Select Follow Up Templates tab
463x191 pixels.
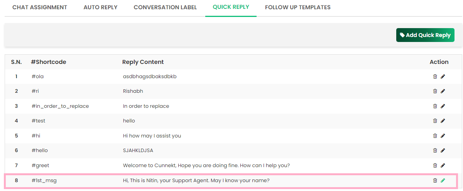coord(298,7)
